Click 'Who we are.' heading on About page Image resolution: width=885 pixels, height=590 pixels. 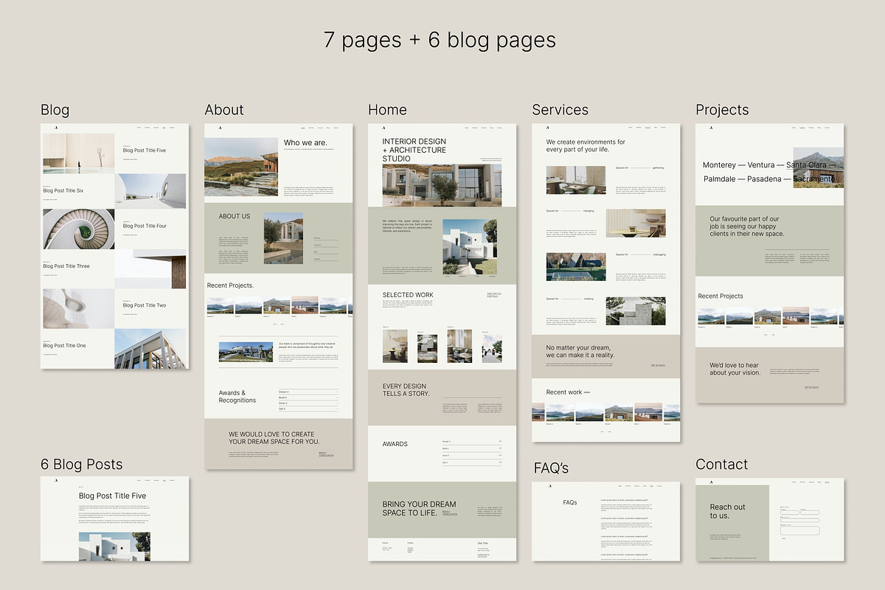(305, 143)
